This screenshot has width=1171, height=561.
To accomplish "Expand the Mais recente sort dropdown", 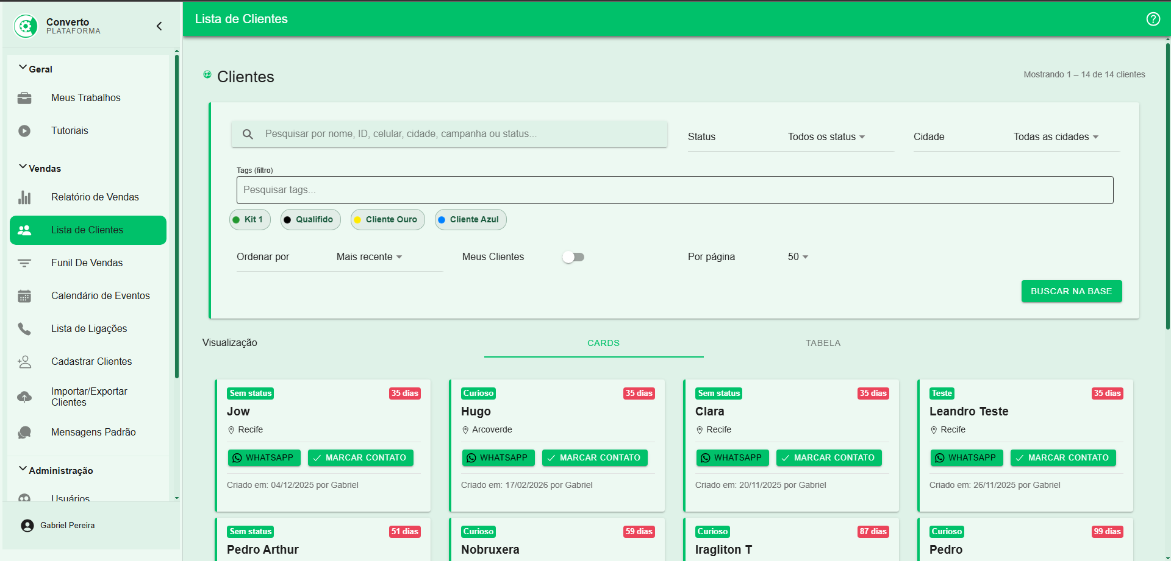I will (x=369, y=257).
